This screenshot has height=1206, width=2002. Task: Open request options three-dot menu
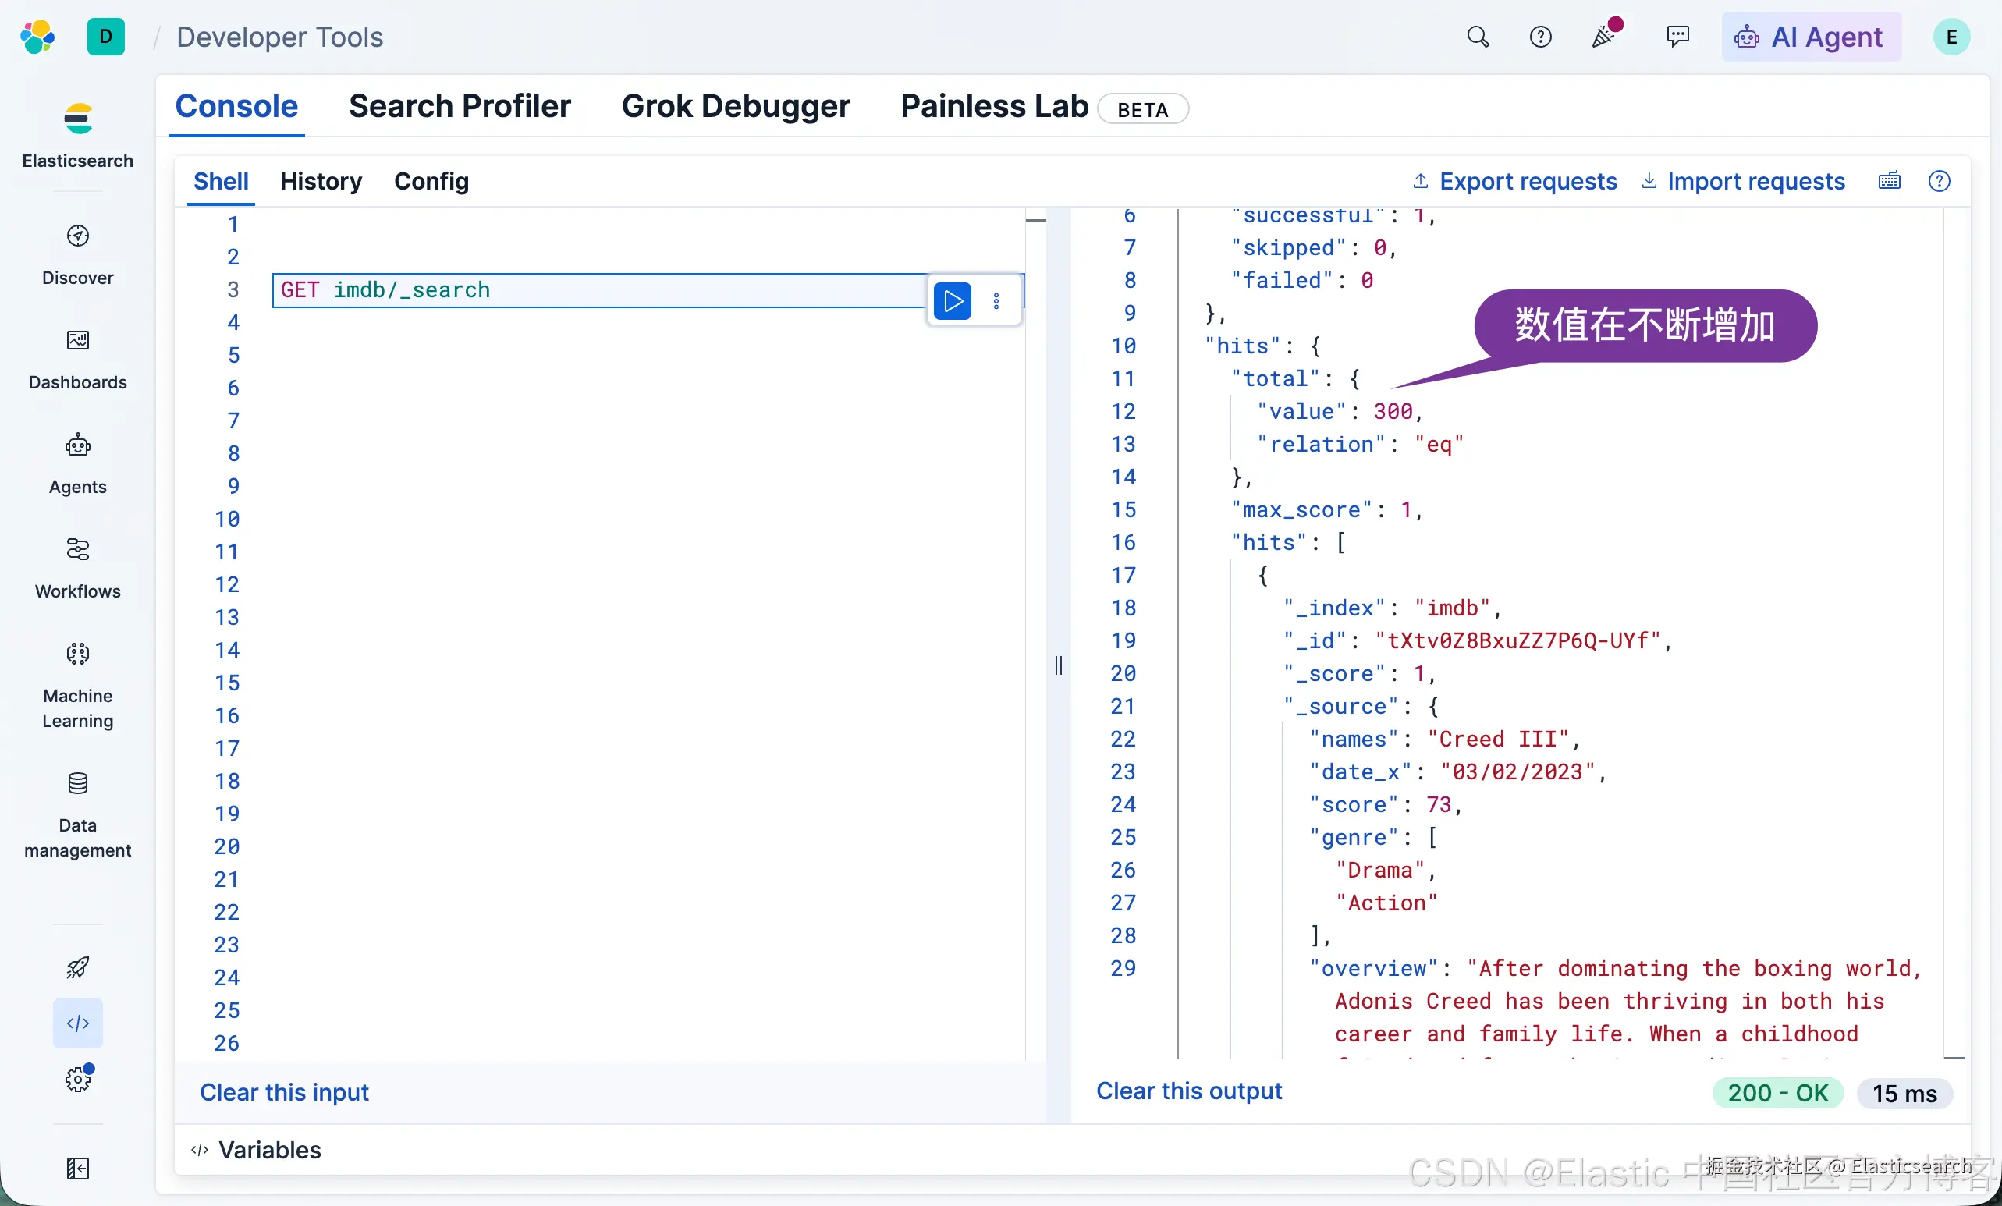click(x=996, y=301)
